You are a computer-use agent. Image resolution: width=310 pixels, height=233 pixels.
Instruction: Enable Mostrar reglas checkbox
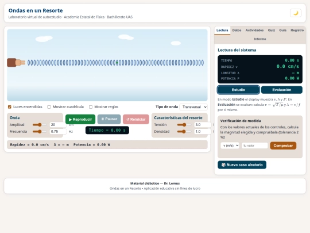(x=91, y=107)
